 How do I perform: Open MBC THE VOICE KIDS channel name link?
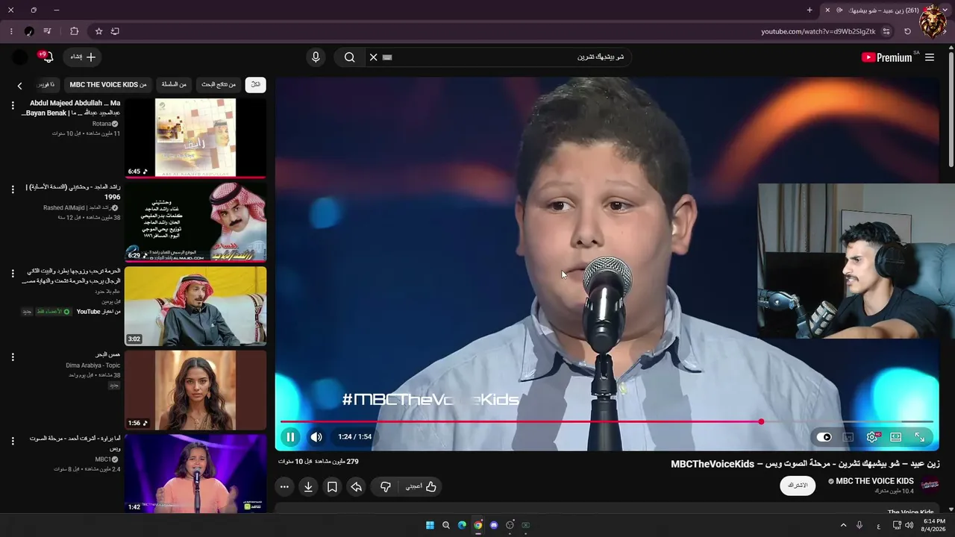pos(874,481)
